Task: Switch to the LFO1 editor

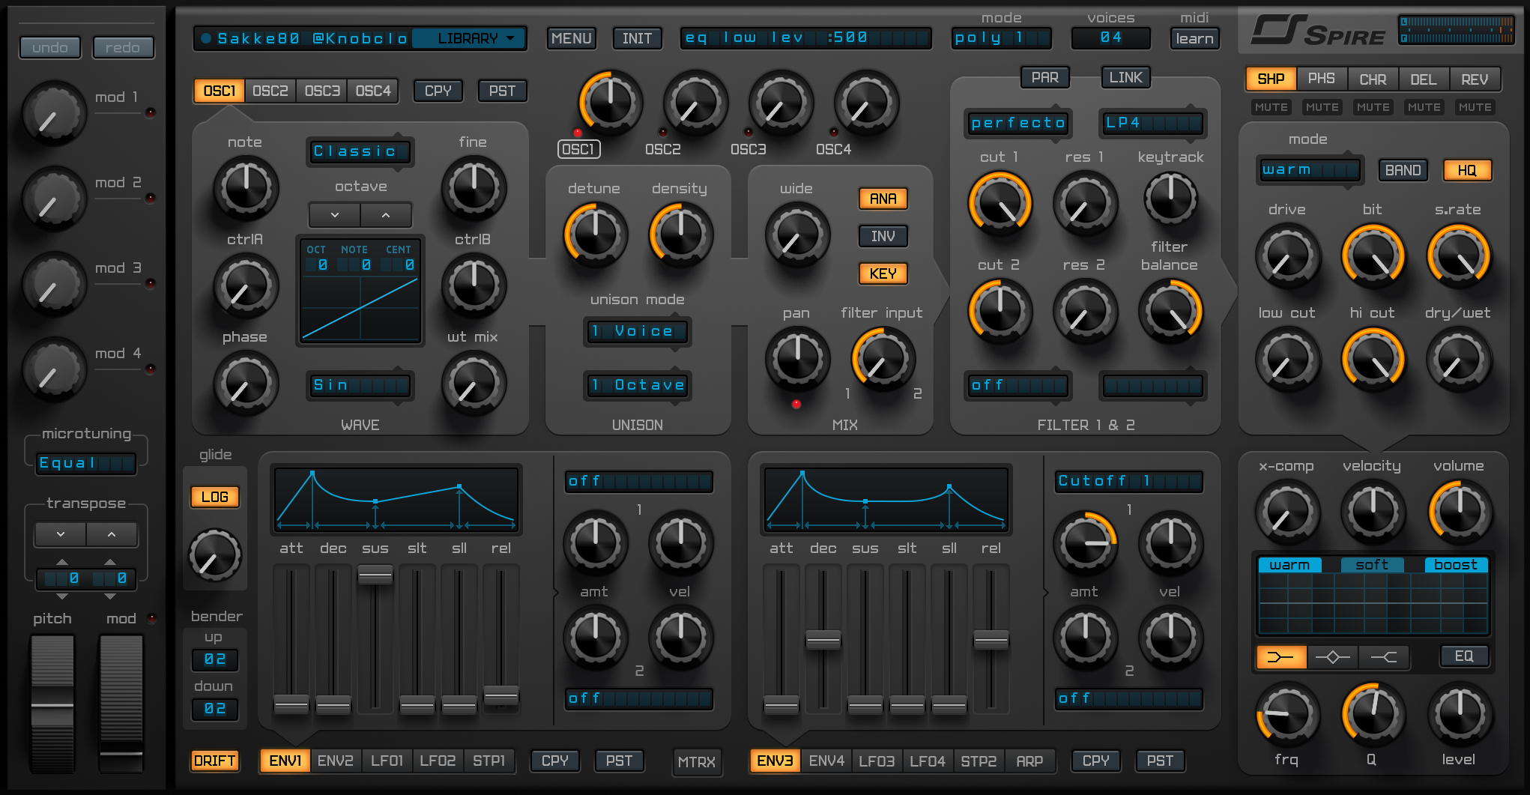Action: pyautogui.click(x=386, y=760)
